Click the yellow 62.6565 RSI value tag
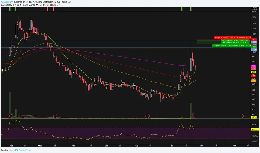The height and width of the screenshot is (153, 260). pos(255,129)
